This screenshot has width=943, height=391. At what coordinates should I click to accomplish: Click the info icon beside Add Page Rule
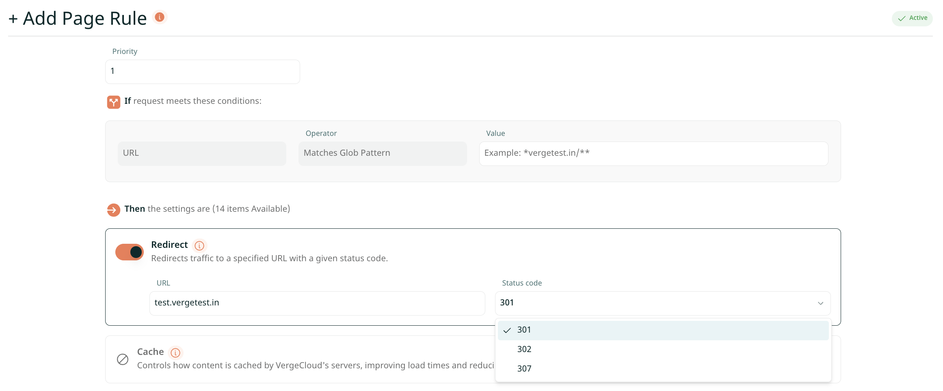(160, 17)
